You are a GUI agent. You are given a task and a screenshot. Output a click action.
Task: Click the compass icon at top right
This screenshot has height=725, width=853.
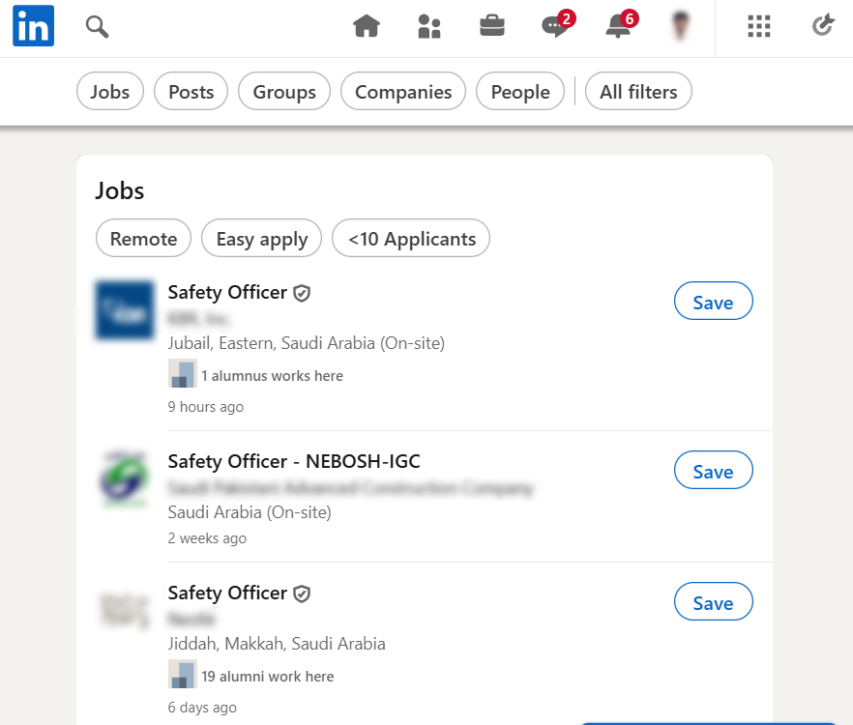[822, 27]
